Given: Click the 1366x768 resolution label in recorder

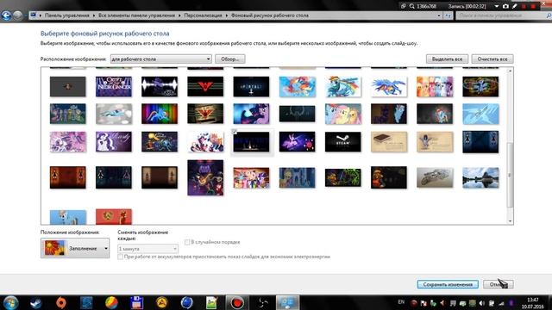Looking at the screenshot, I should (427, 6).
